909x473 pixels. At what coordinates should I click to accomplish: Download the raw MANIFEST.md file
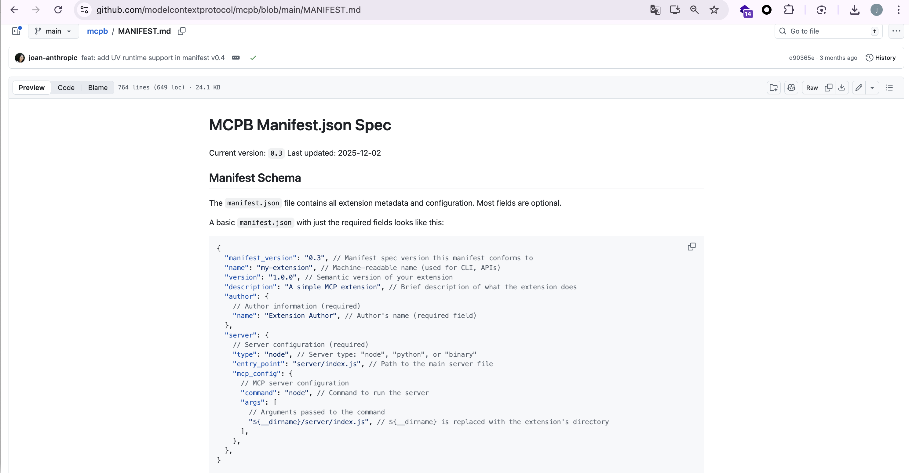coord(841,87)
